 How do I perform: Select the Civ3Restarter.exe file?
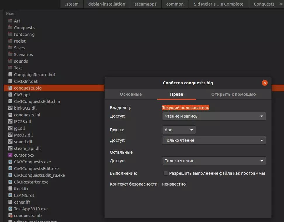31,182
